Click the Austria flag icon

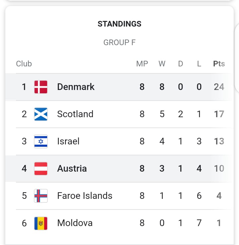click(41, 169)
